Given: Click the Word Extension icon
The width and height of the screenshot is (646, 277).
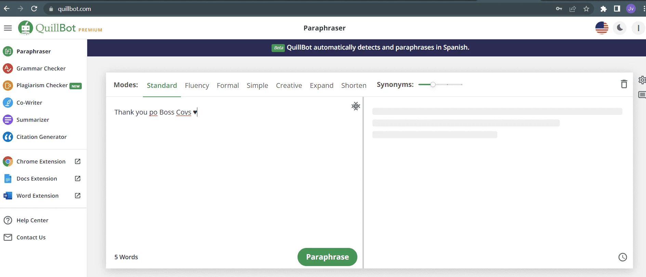Looking at the screenshot, I should pos(8,196).
